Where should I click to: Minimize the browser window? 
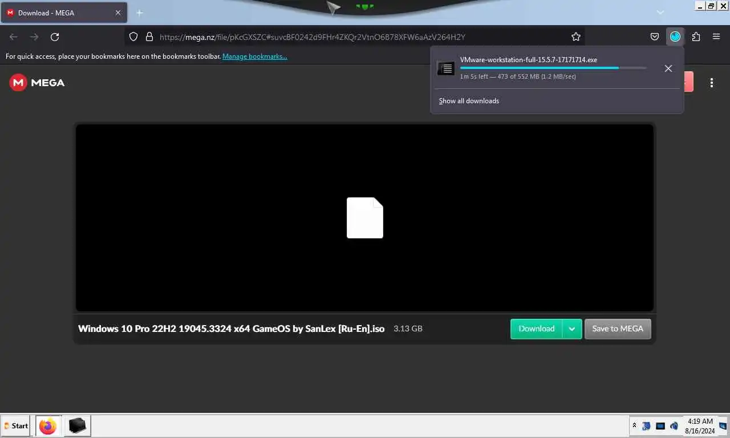(x=700, y=6)
